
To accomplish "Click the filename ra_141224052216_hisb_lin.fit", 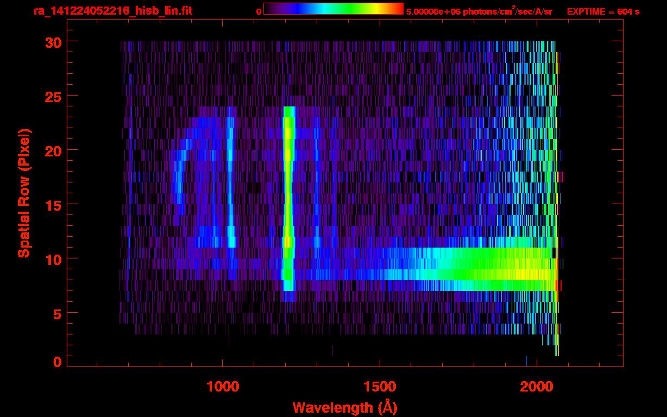I will point(112,11).
